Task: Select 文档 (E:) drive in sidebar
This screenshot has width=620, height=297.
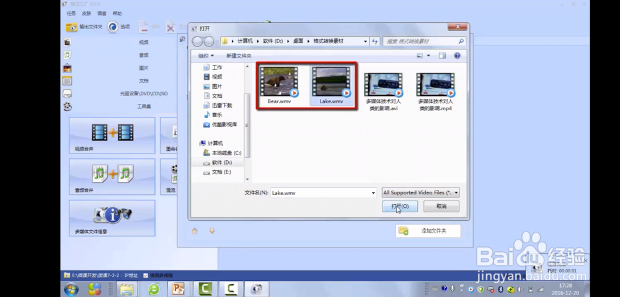Action: (x=217, y=172)
